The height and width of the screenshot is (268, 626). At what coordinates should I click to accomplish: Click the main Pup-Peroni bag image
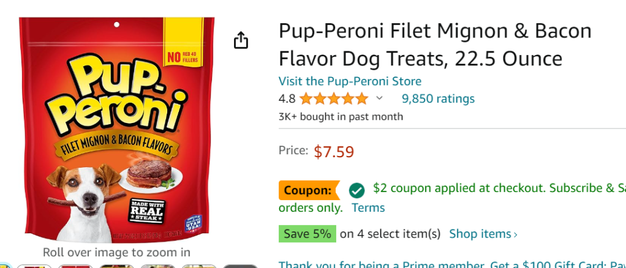[116, 130]
